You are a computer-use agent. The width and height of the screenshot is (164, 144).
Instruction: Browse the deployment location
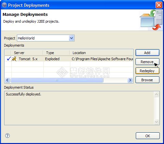(147, 80)
